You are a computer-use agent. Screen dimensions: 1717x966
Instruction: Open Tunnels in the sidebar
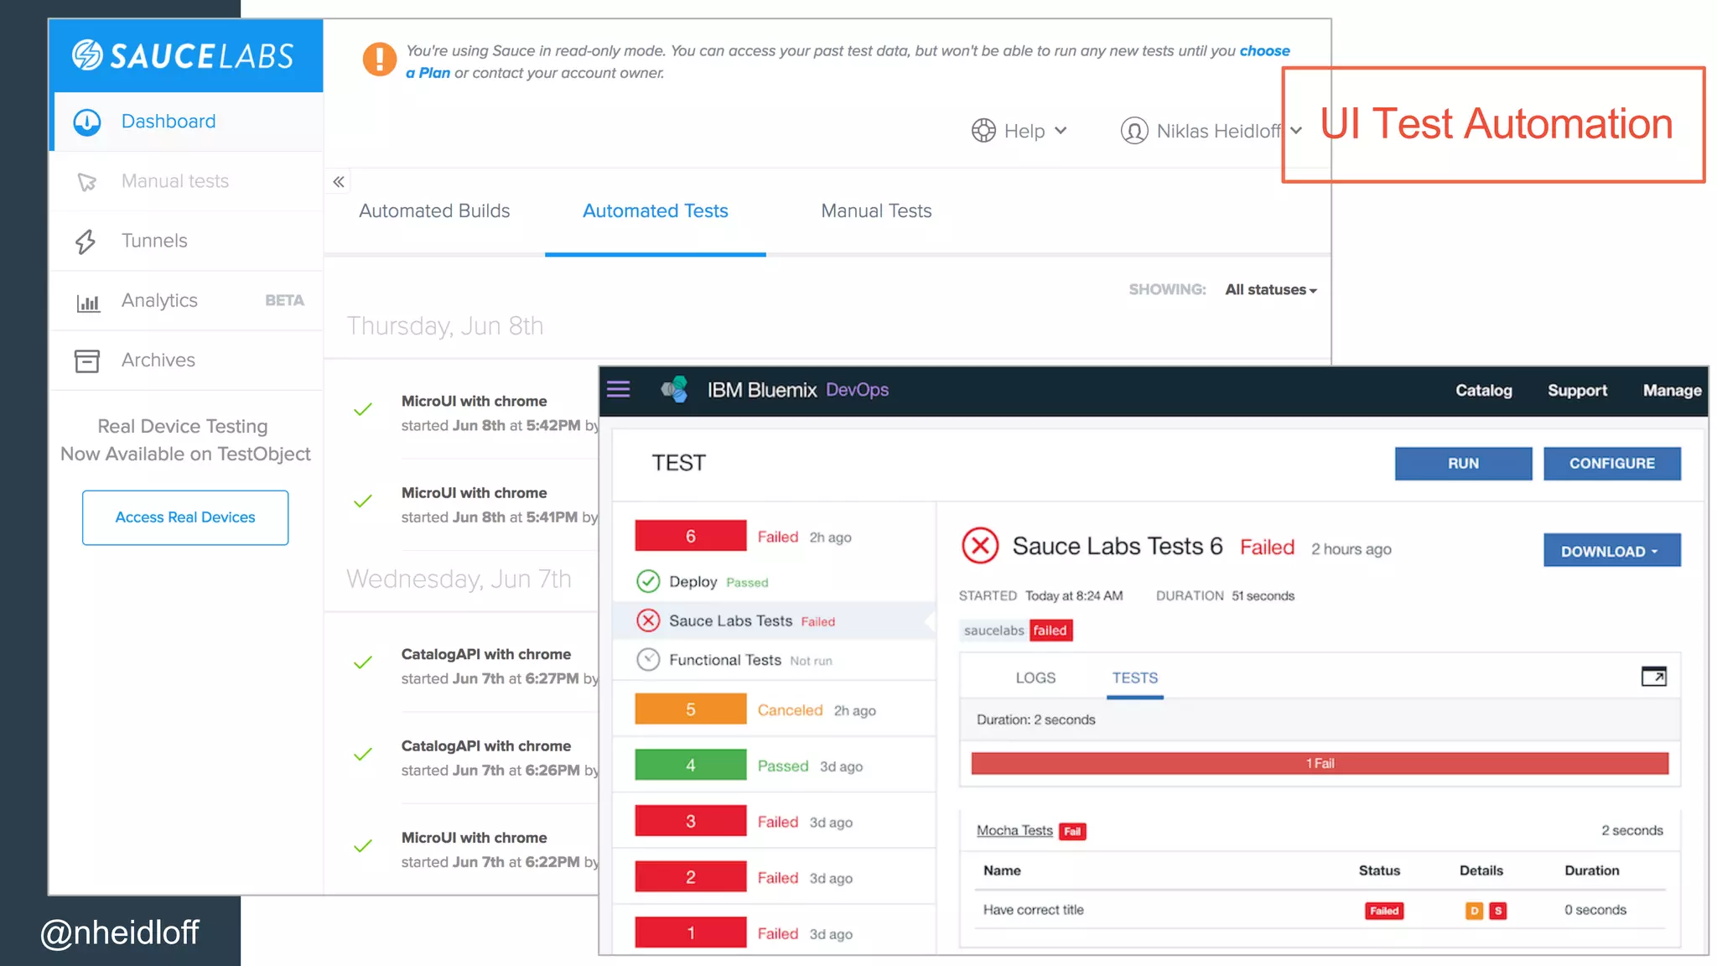click(x=187, y=241)
